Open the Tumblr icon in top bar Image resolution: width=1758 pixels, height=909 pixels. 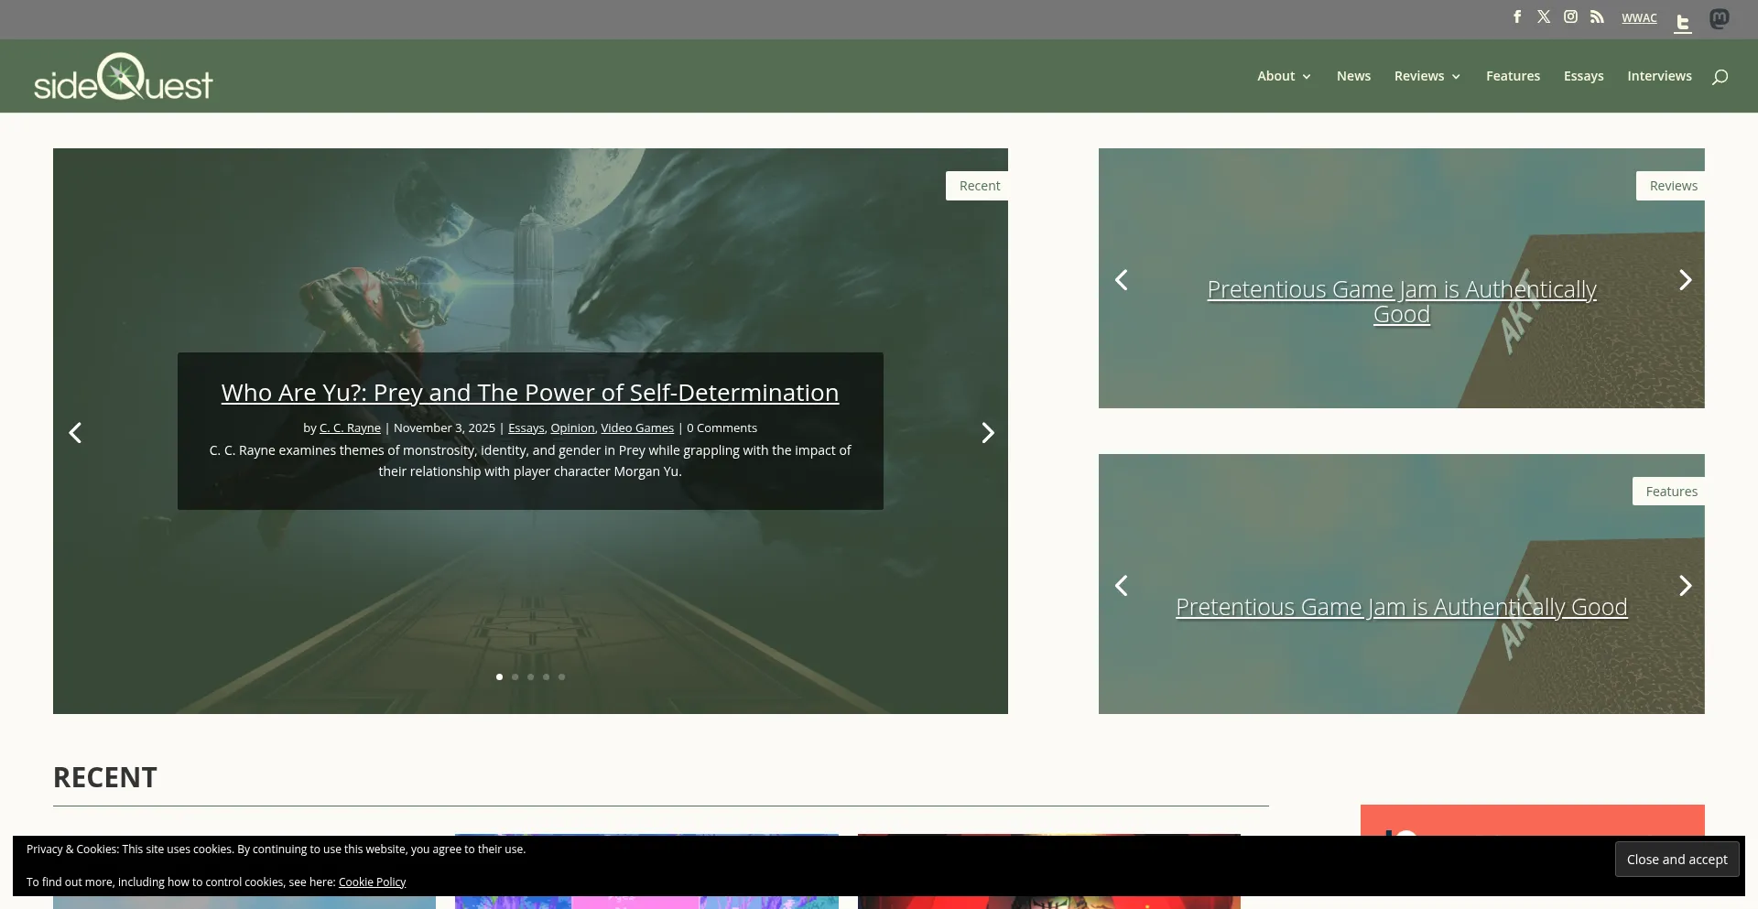coord(1683,22)
